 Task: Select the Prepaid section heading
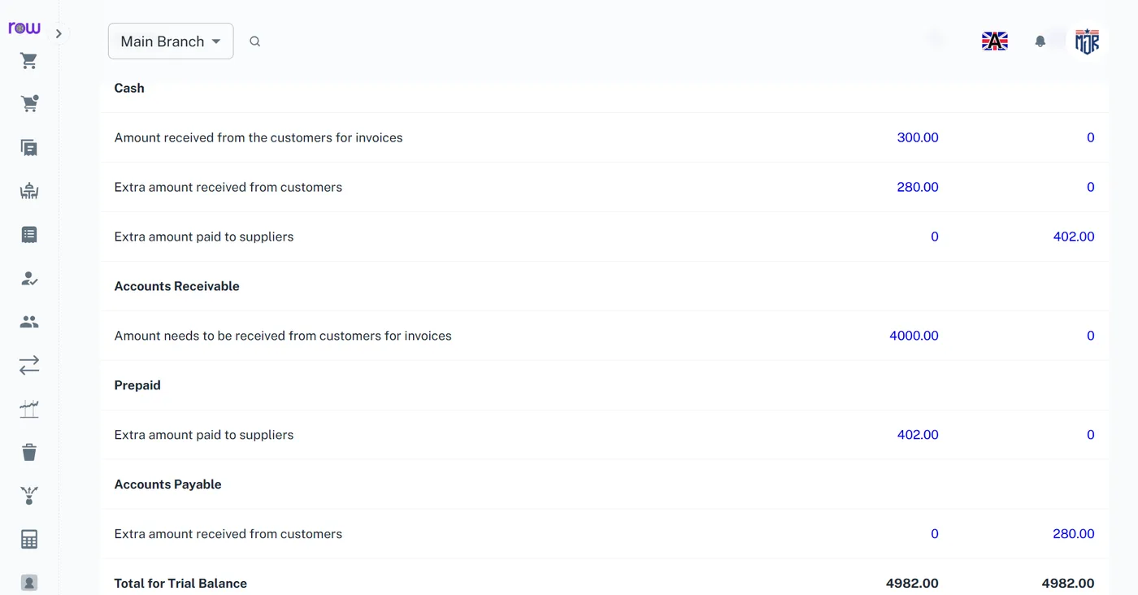tap(137, 385)
